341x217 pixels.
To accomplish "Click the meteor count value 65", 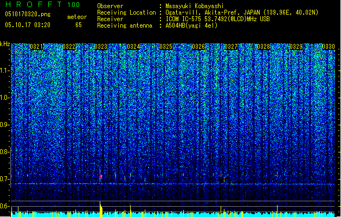I will pos(79,25).
